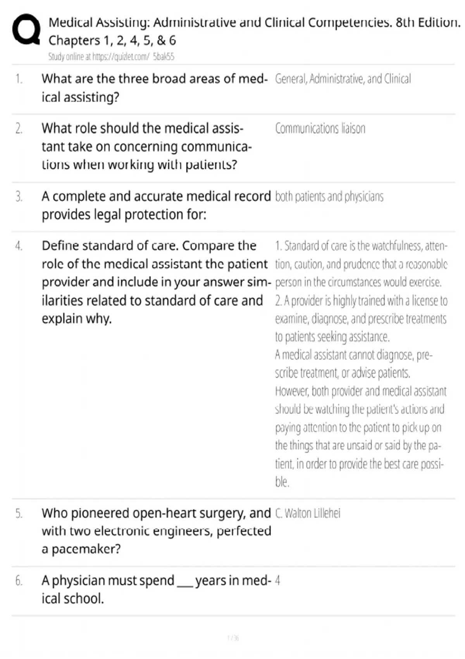Viewport: 465px width, 659px height.
Task: Select question 1 about three broad areas
Action: pos(155,88)
